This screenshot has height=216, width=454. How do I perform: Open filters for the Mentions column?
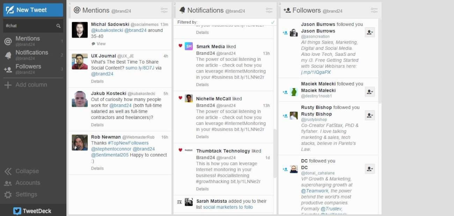(x=164, y=10)
